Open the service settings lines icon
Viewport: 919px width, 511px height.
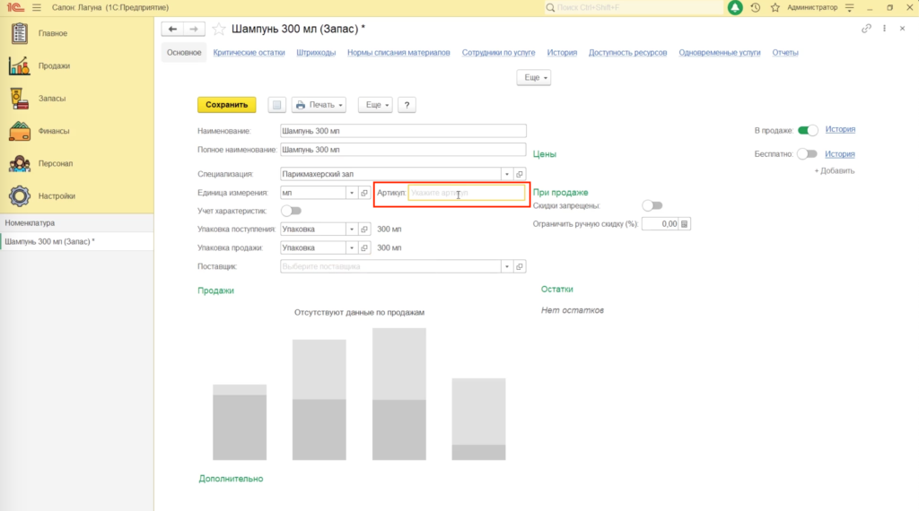click(849, 7)
